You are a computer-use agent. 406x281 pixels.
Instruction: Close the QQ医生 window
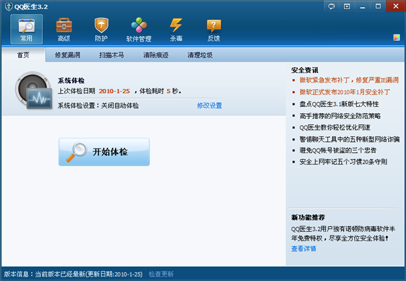[x=396, y=7]
